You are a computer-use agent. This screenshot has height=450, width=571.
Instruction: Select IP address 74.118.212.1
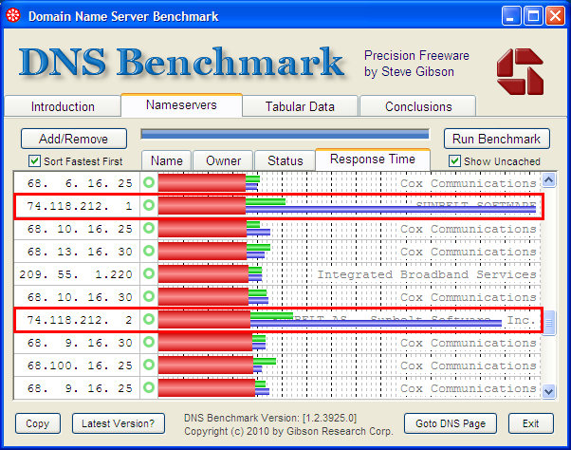[80, 206]
